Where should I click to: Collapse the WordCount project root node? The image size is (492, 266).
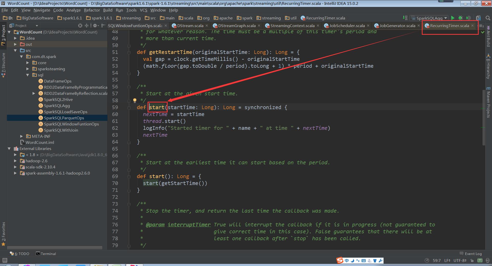(x=9, y=32)
